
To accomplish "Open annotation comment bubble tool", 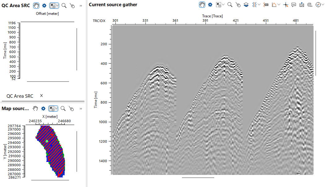I will tap(294, 5).
